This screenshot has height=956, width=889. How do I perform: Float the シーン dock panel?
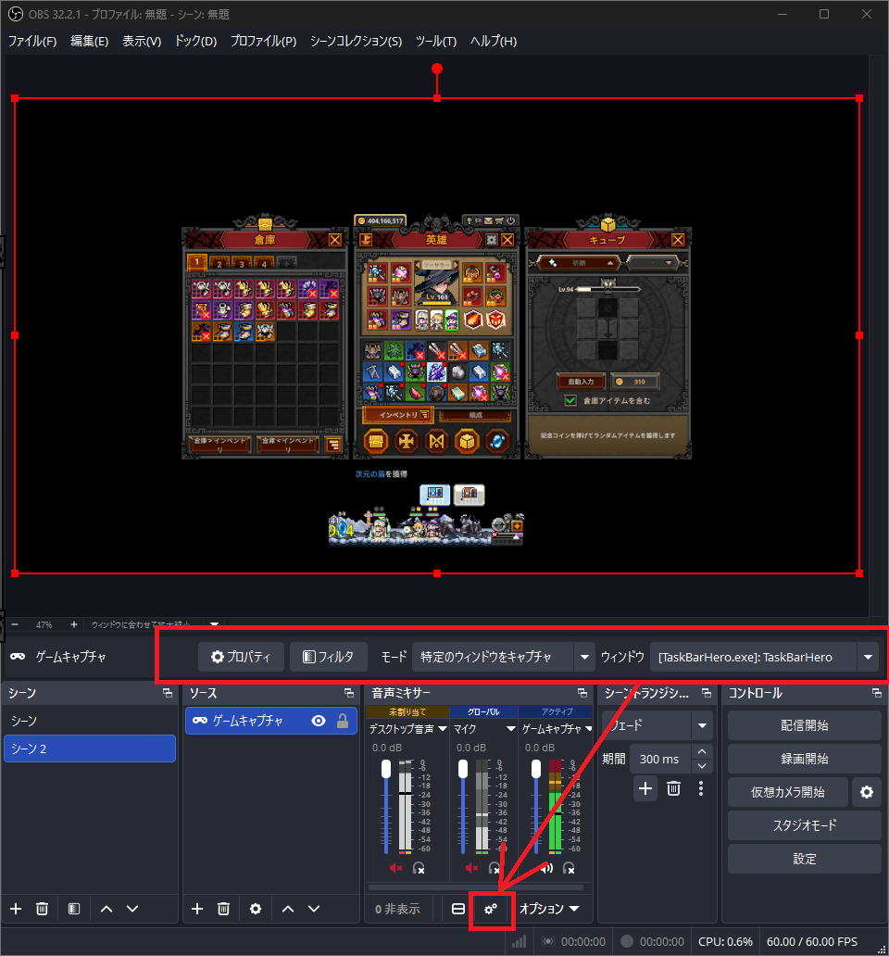(x=168, y=693)
